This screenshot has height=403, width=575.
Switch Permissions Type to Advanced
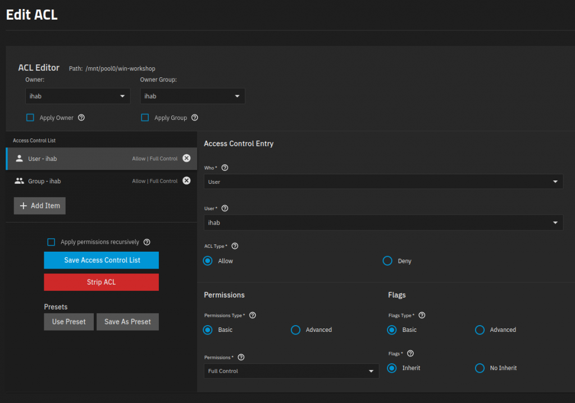296,330
